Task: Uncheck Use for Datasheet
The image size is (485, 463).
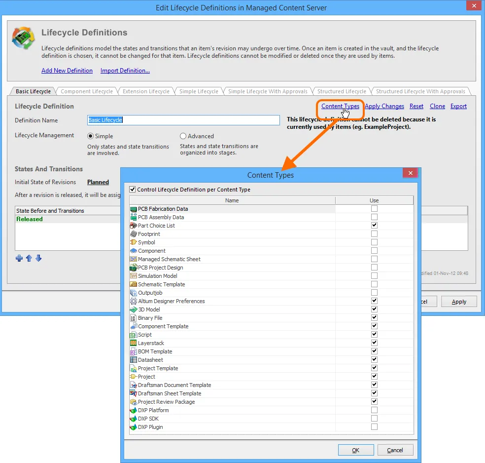Action: [x=374, y=359]
